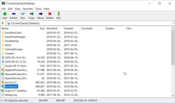175x103 pixels.
Task: Click the Folders column header
Action: (106, 28)
